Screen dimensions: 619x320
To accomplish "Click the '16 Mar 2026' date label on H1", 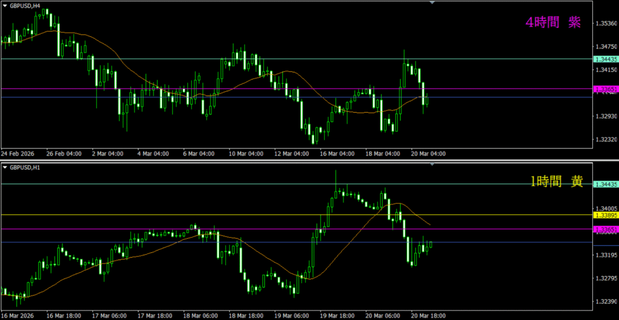I will tap(18, 315).
